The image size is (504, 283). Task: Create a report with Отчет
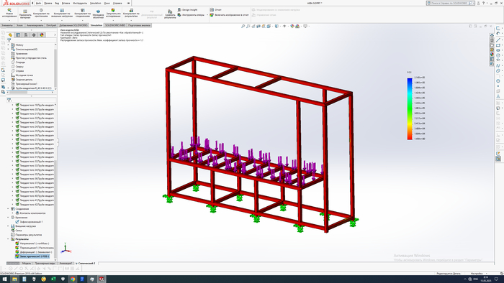(x=216, y=10)
